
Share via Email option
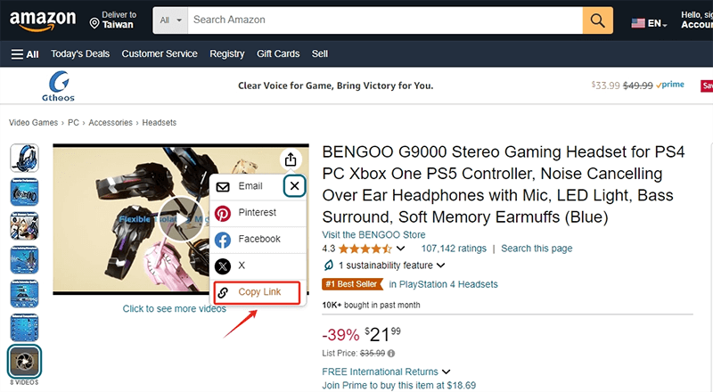coord(250,186)
